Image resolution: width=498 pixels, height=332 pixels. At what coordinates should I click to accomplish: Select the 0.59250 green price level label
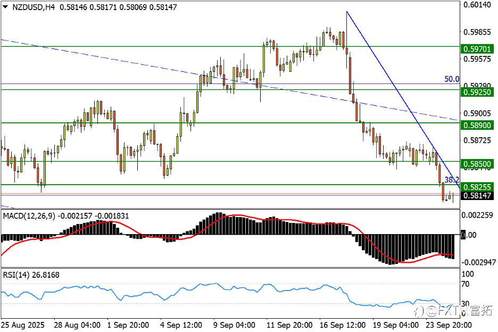pyautogui.click(x=477, y=92)
